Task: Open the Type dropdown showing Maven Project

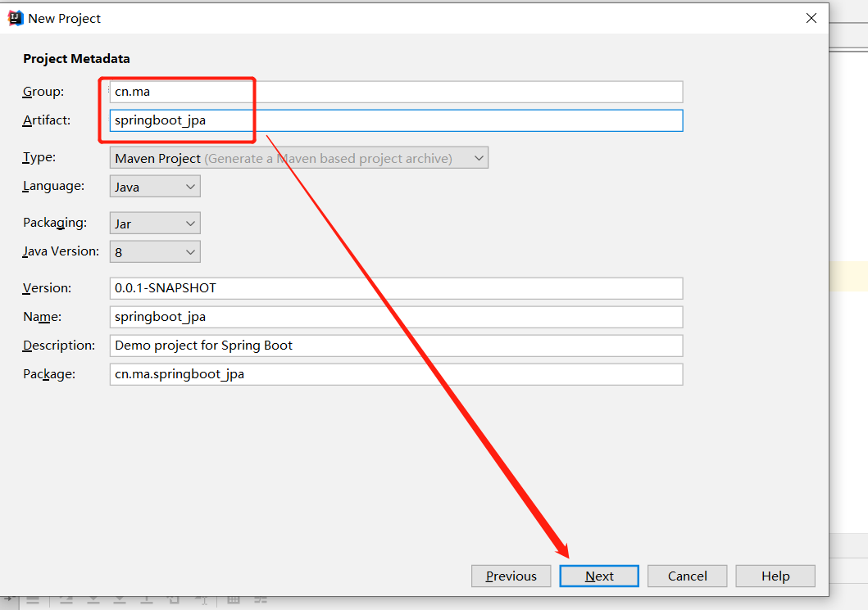Action: [299, 158]
